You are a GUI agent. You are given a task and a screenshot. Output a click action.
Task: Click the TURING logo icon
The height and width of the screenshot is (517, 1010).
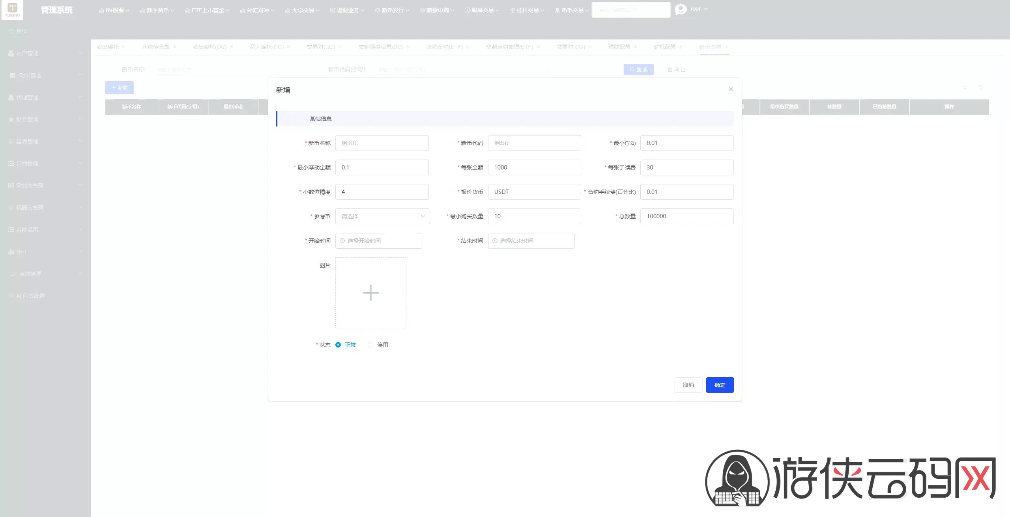pos(12,9)
